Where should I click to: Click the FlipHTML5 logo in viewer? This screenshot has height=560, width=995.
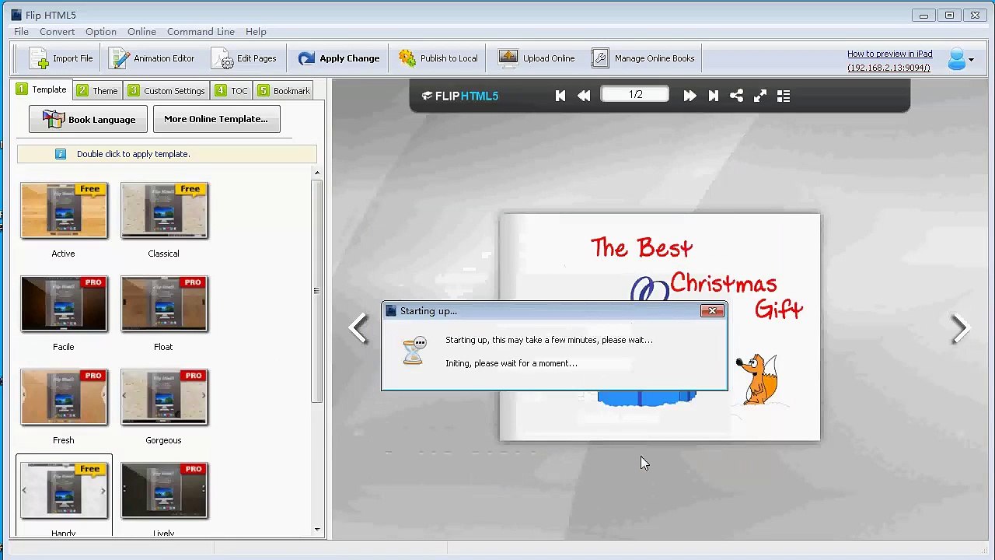coord(460,96)
